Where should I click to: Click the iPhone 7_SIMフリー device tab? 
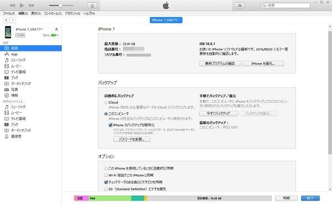pos(166,20)
